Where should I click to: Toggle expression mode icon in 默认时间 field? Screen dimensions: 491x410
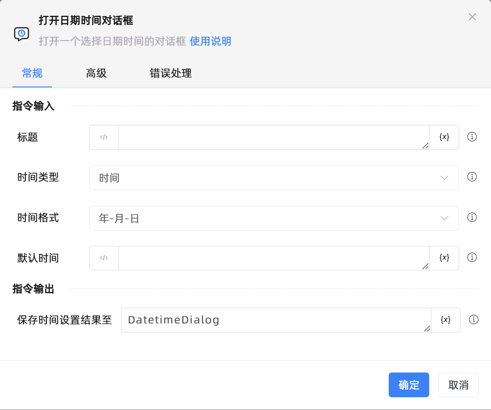[x=104, y=258]
